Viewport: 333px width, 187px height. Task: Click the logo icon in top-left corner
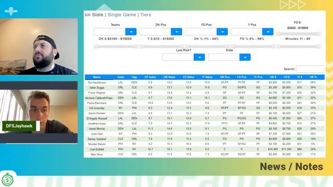click(x=11, y=11)
